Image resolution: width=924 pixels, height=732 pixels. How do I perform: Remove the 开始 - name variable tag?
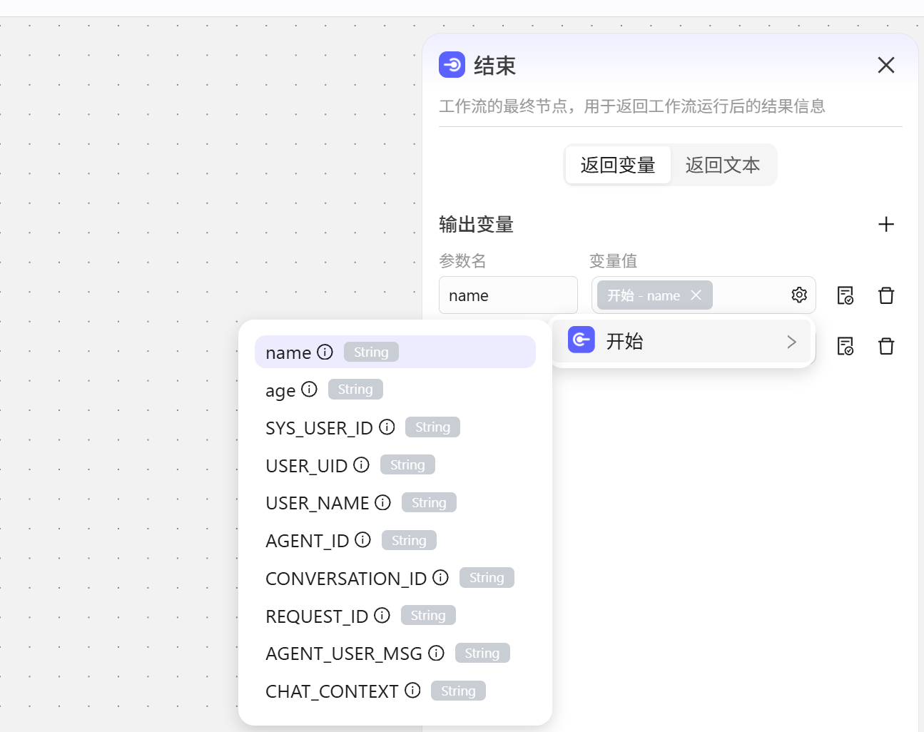click(x=696, y=295)
